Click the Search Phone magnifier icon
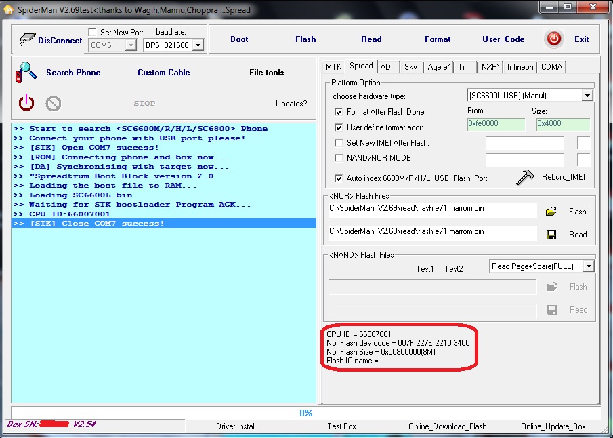The image size is (613, 438). tap(26, 72)
